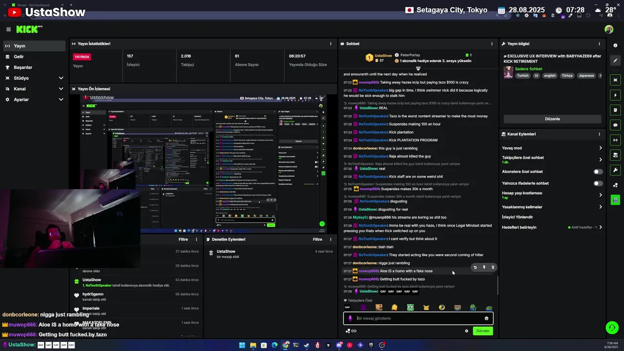Viewport: 624px width, 351px height.
Task: Toggle the wrench widget icon in right toolbar
Action: pyautogui.click(x=615, y=170)
